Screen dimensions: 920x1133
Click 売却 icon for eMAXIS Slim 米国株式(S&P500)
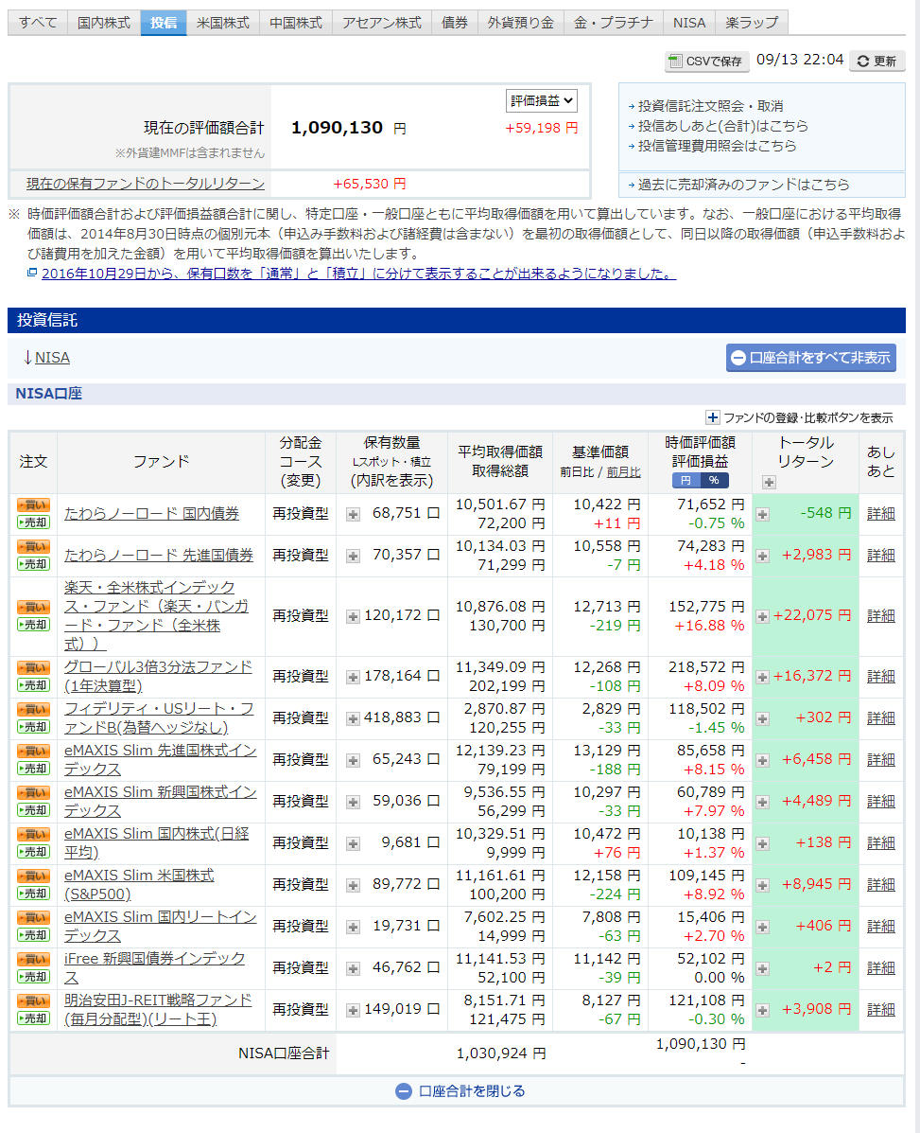(x=33, y=894)
